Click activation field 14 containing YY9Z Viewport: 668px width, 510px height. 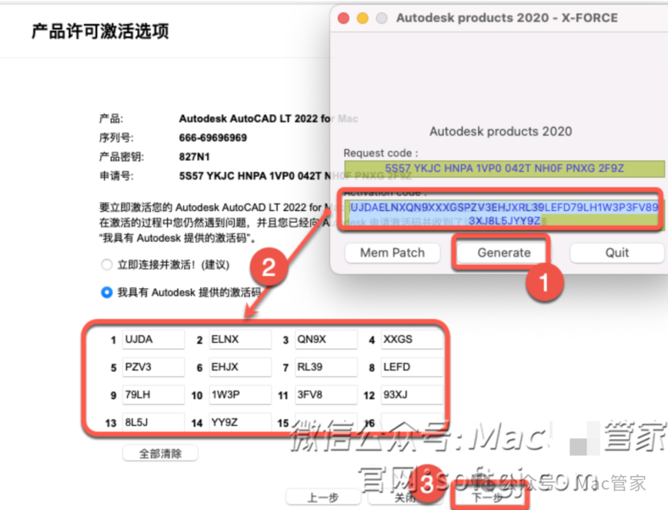[x=240, y=423]
